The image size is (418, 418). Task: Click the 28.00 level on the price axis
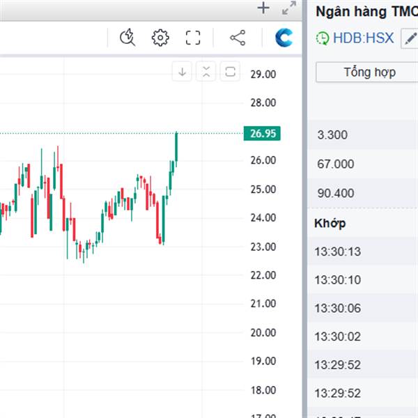pyautogui.click(x=263, y=102)
